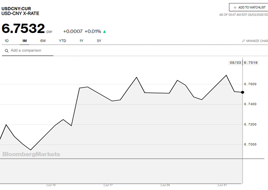
Task: Click the minimize chart arrows icon
Action: click(x=244, y=41)
